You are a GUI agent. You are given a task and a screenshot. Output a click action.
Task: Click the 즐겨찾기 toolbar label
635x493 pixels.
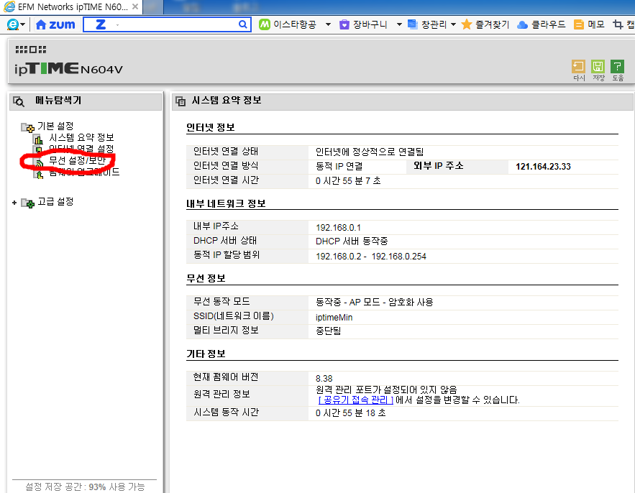click(x=492, y=24)
